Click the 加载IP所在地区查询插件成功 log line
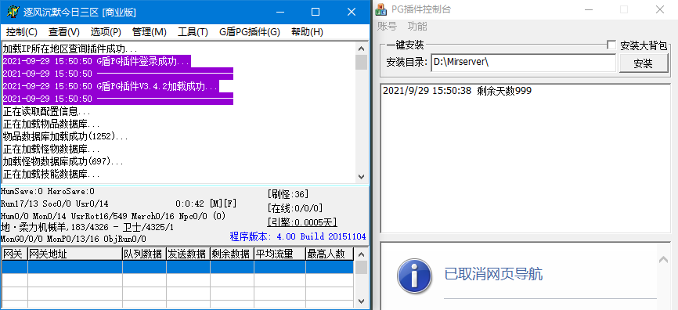The height and width of the screenshot is (310, 678). (70, 49)
